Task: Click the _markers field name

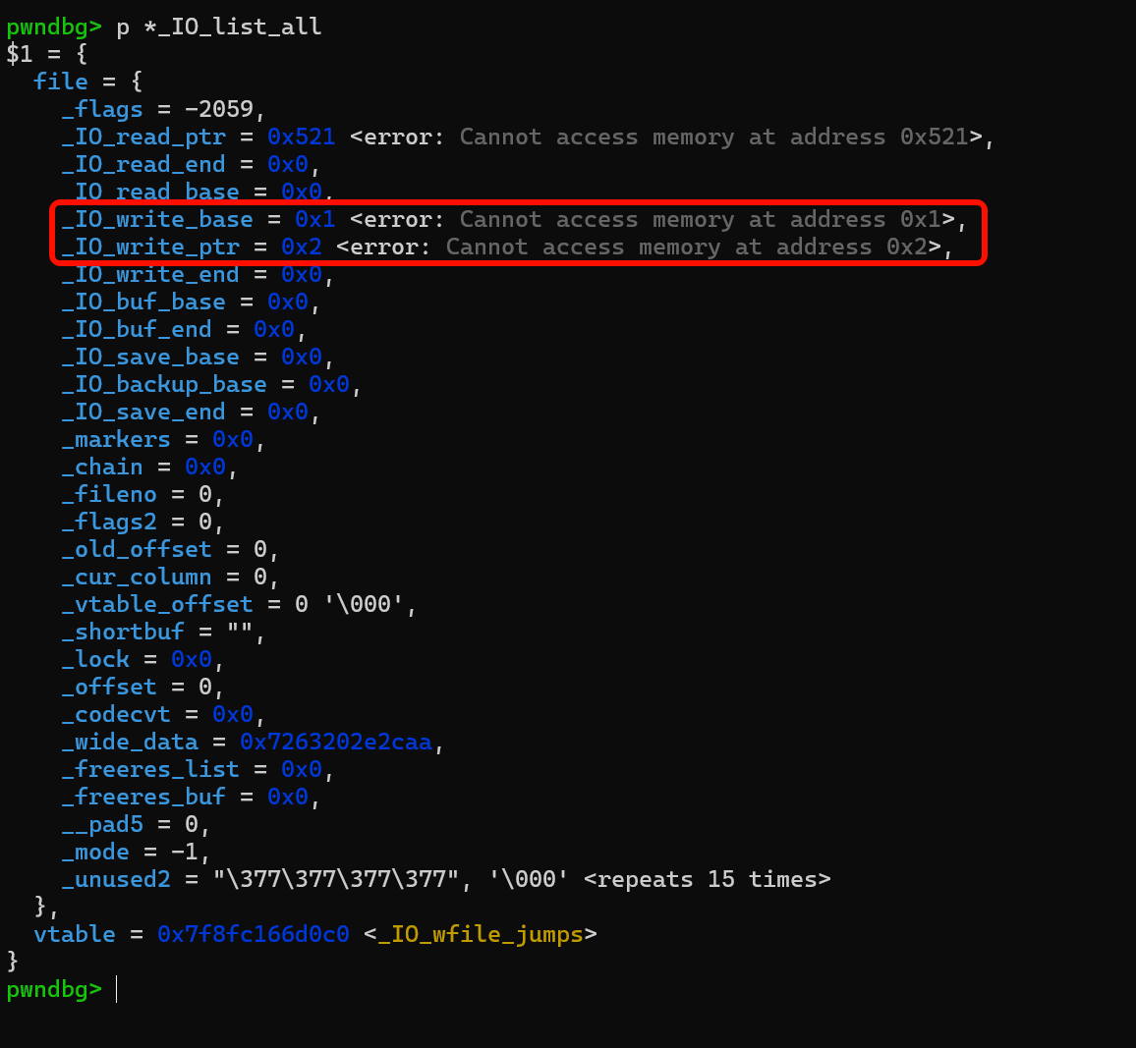Action: pyautogui.click(x=116, y=440)
